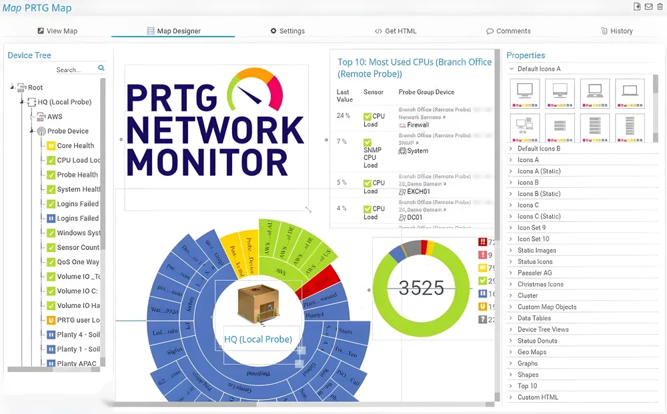Click the green status icon in the Firewall row

[x=368, y=117]
